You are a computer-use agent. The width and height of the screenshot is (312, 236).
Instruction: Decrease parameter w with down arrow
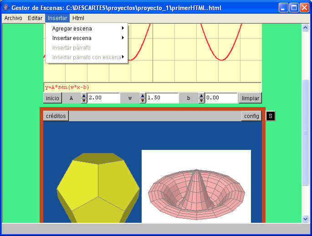click(x=143, y=101)
